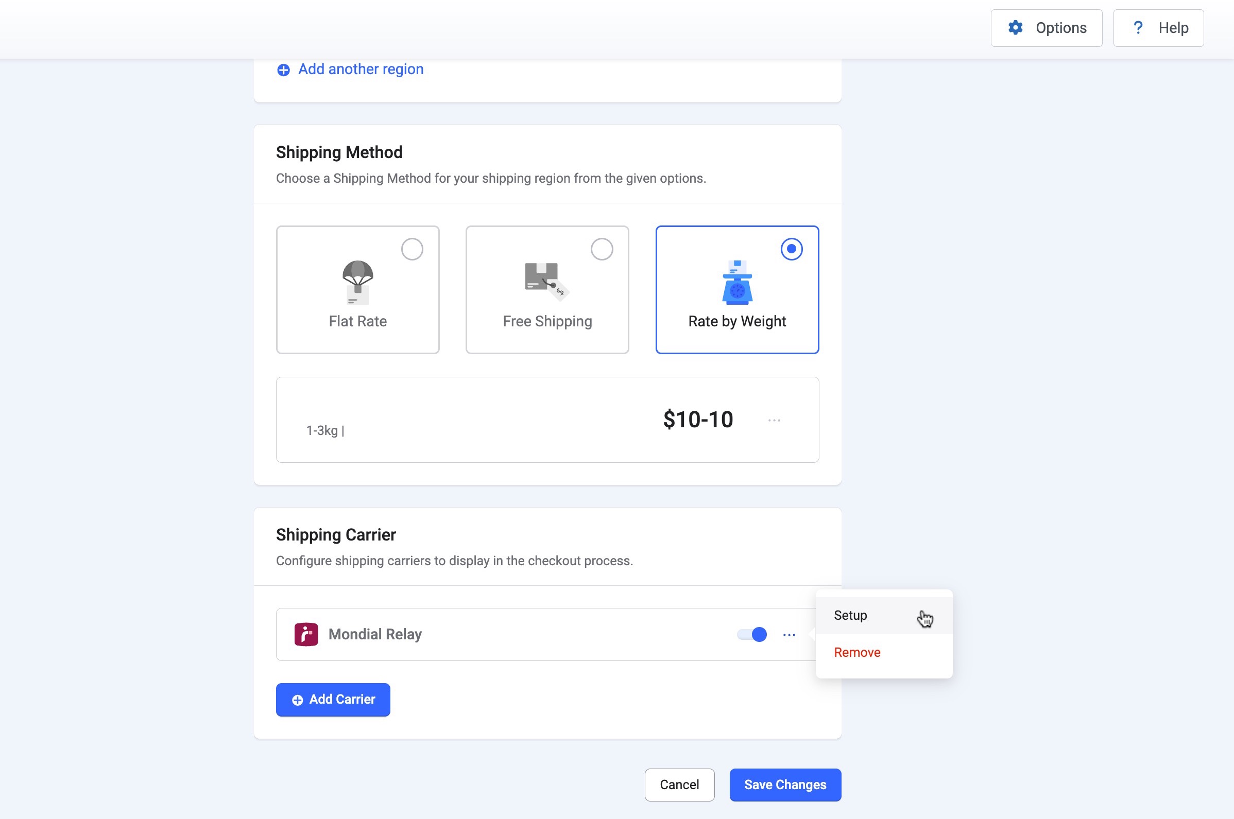The width and height of the screenshot is (1234, 819).
Task: Click the Flat Rate parachute icon
Action: point(358,282)
